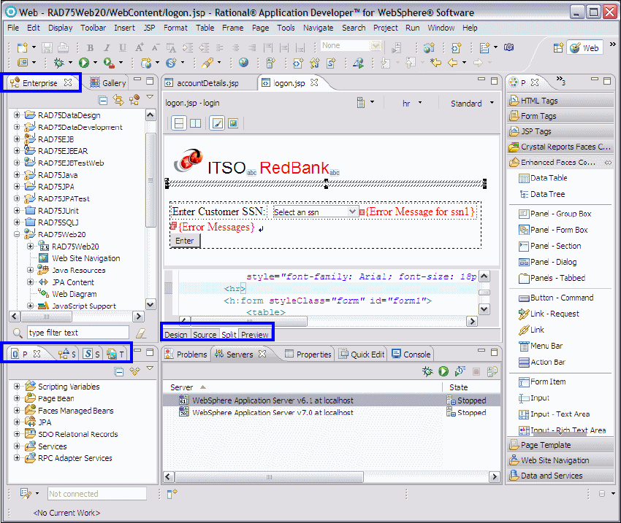
Task: Expand Faces Managed Beans node
Action: pyautogui.click(x=17, y=411)
